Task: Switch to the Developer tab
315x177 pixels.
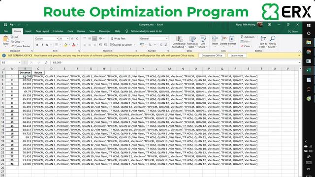Action: (105, 31)
